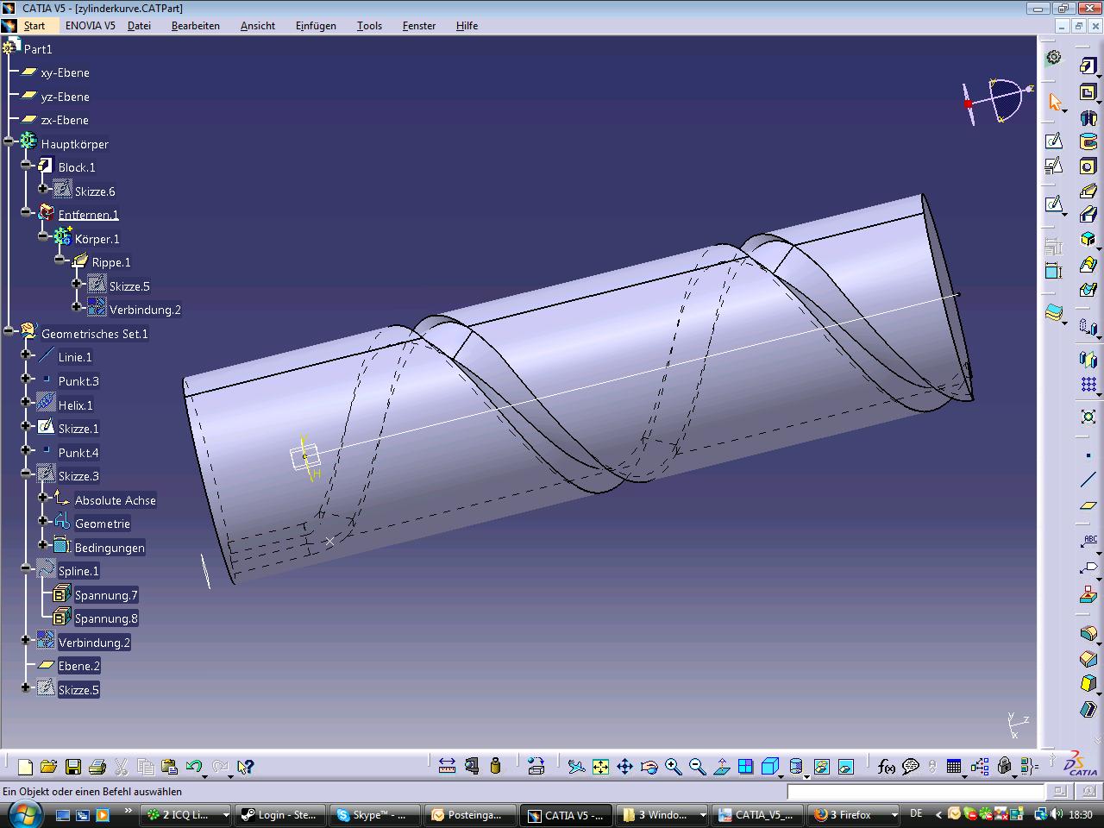Collapse the Rippe.1 node
Viewport: 1104px width, 828px height.
(x=60, y=259)
